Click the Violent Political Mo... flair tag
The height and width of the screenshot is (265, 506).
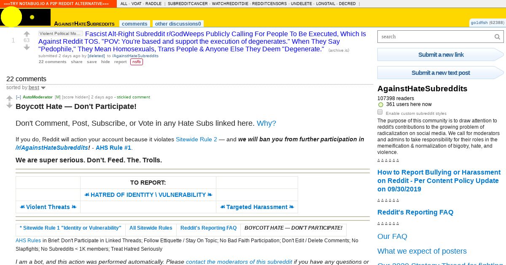click(x=60, y=34)
